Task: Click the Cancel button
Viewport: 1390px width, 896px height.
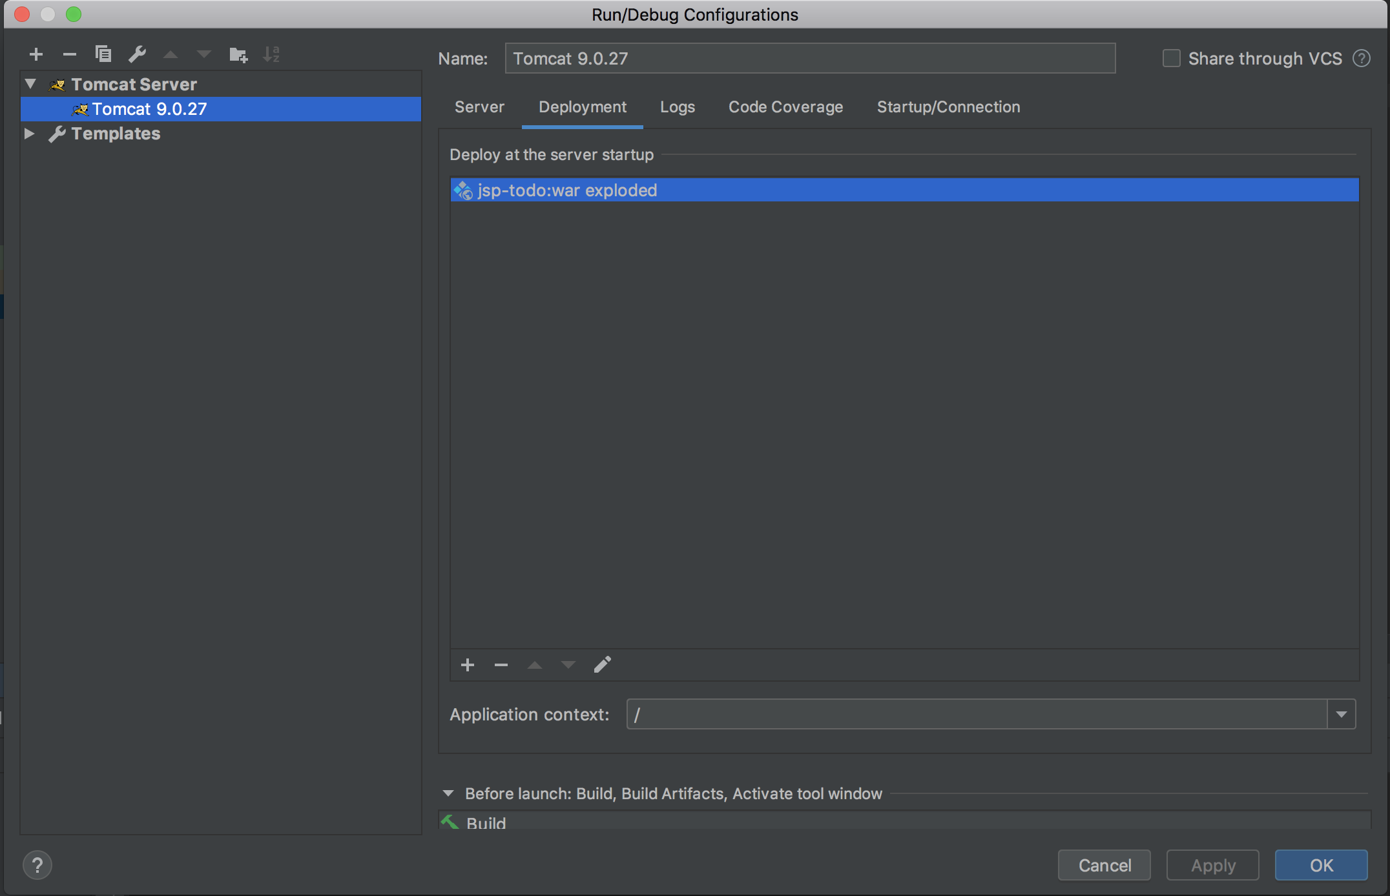Action: pyautogui.click(x=1104, y=866)
